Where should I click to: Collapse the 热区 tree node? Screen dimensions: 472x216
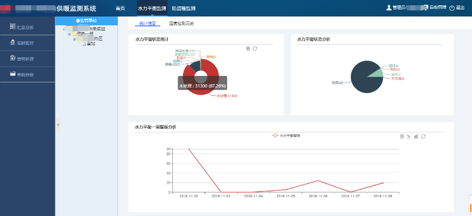(x=74, y=39)
